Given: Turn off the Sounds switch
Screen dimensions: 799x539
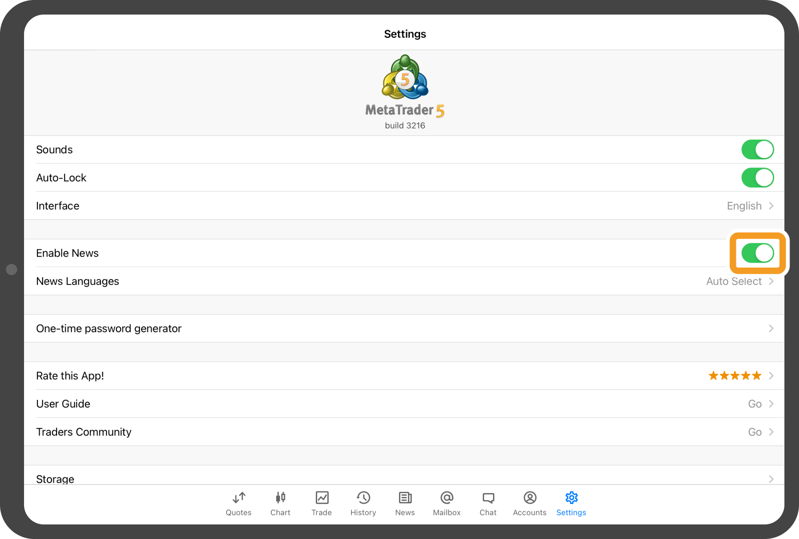Looking at the screenshot, I should click(757, 150).
